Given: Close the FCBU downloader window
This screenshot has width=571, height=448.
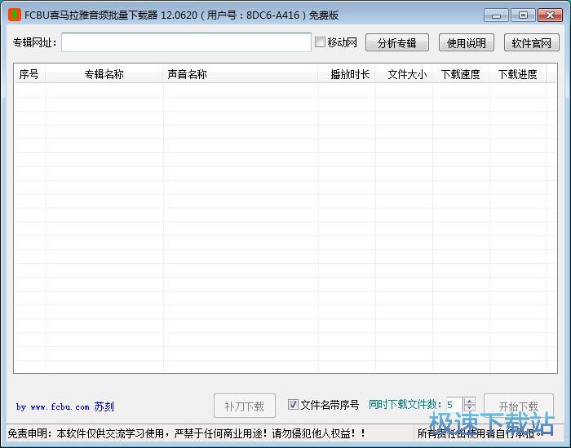Looking at the screenshot, I should [548, 15].
